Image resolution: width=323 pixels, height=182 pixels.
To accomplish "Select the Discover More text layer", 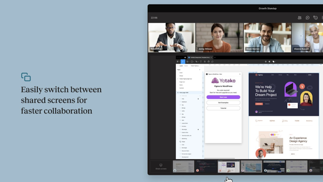I will tap(185, 151).
